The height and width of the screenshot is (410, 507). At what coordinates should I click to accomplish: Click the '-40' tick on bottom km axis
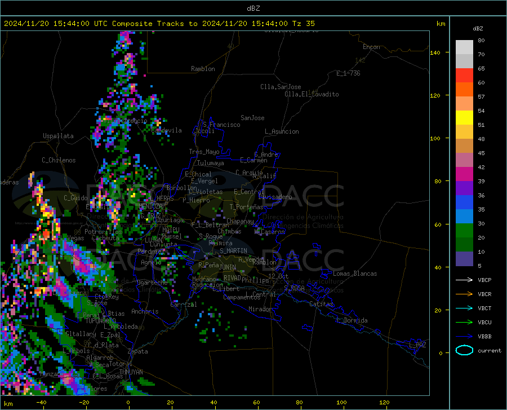(41, 403)
